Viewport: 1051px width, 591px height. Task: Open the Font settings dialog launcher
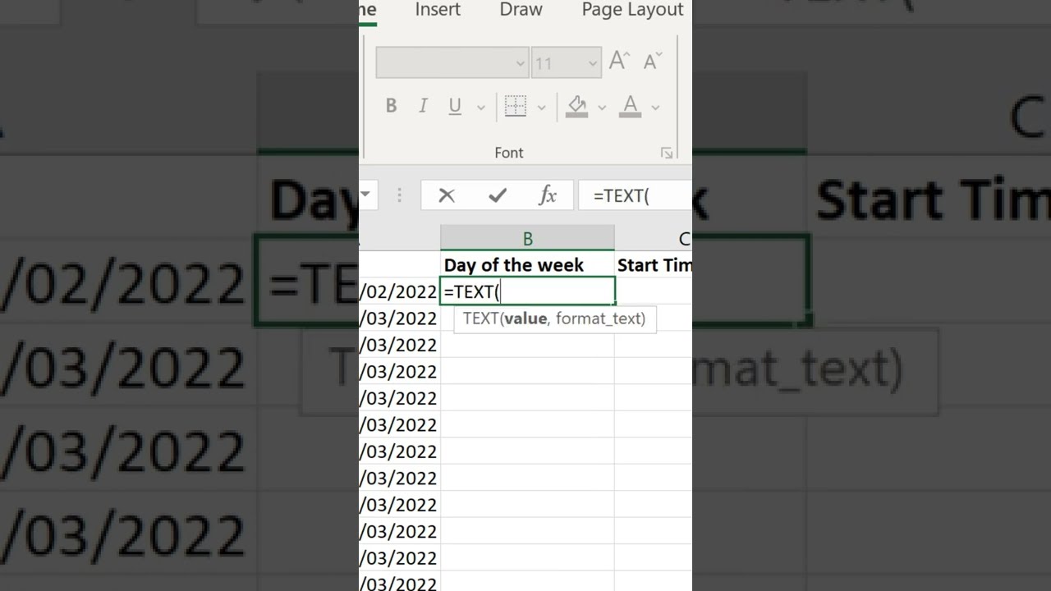[667, 153]
